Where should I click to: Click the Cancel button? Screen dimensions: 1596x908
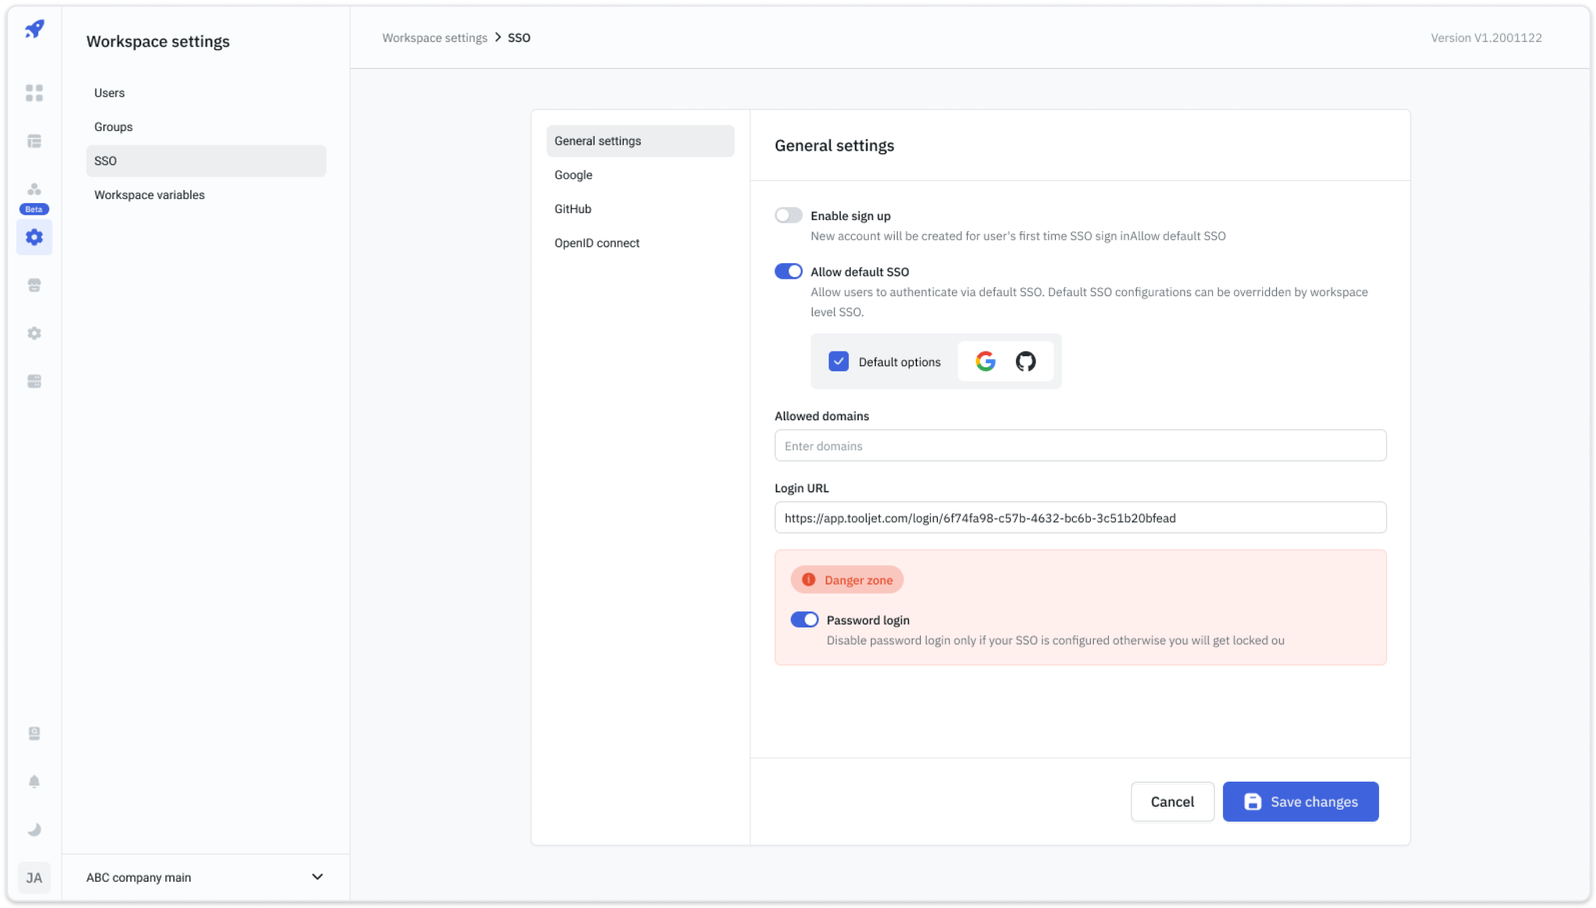(x=1172, y=801)
